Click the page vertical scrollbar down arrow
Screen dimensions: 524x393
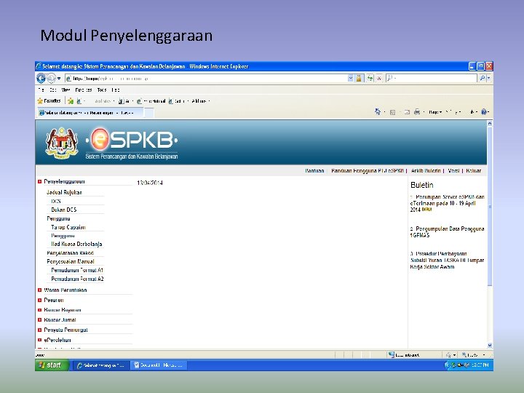[490, 346]
